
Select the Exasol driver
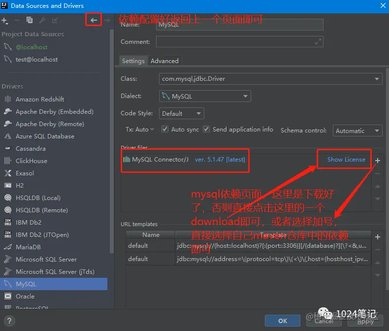(54, 173)
